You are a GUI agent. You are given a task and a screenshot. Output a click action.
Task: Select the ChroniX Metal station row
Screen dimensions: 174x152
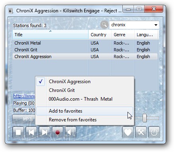click(85, 43)
